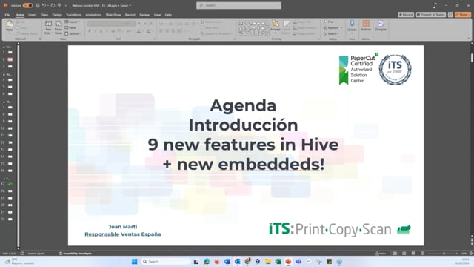This screenshot has height=267, width=474.
Task: Click the search box in the title bar
Action: click(x=238, y=5)
